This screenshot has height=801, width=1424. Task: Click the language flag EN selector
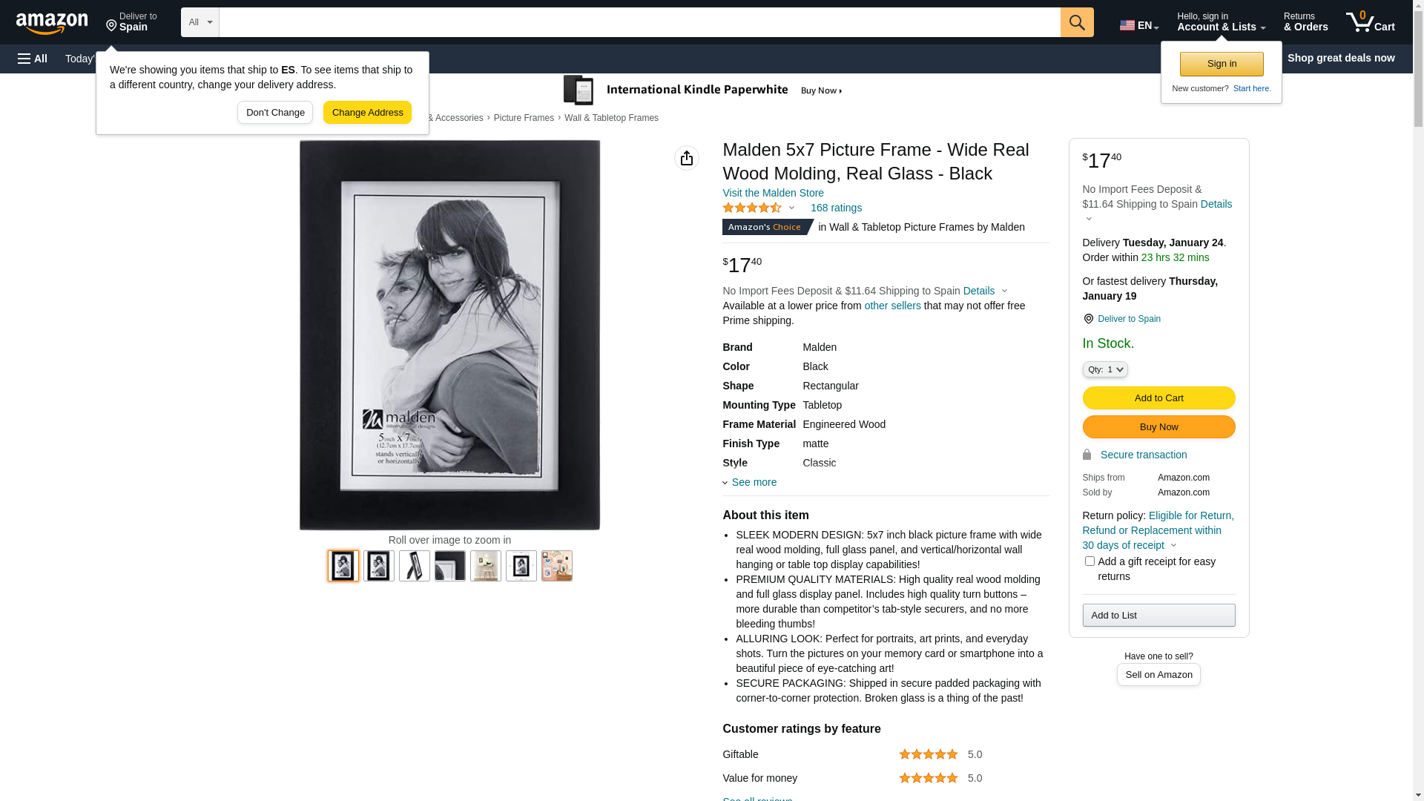click(x=1138, y=25)
